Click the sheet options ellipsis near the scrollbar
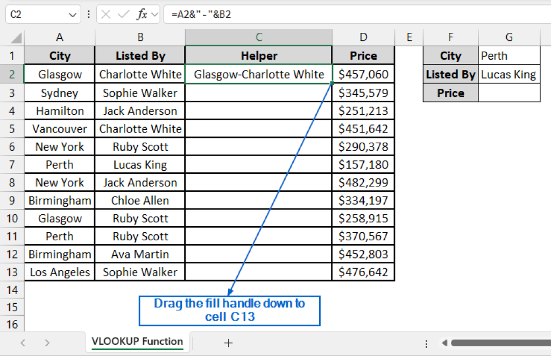 pos(427,343)
